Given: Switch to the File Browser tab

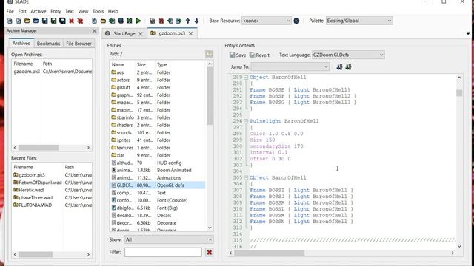Looking at the screenshot, I should click(x=79, y=44).
